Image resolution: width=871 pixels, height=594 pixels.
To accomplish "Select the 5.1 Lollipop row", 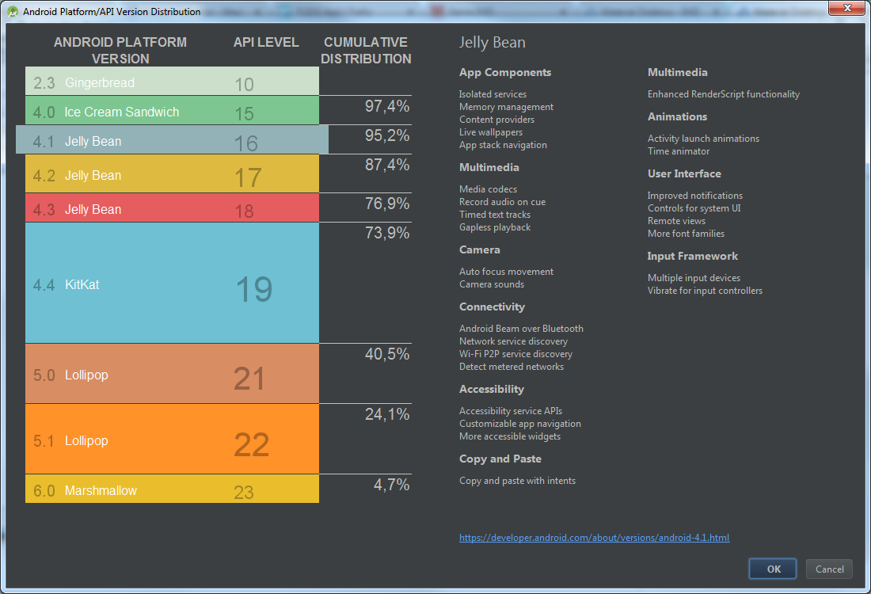I will coord(172,439).
